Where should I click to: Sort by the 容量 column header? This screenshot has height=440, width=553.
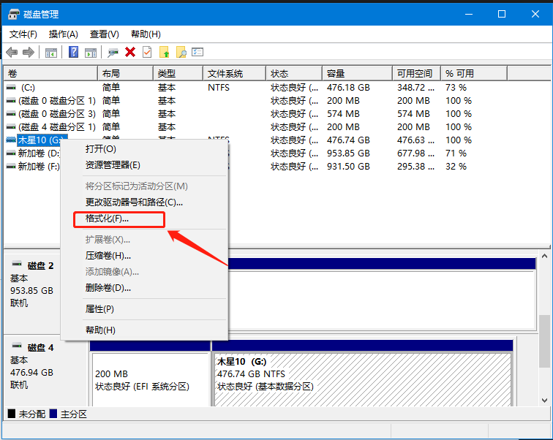[336, 74]
